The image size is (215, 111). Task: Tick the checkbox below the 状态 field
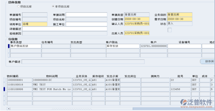(170, 30)
